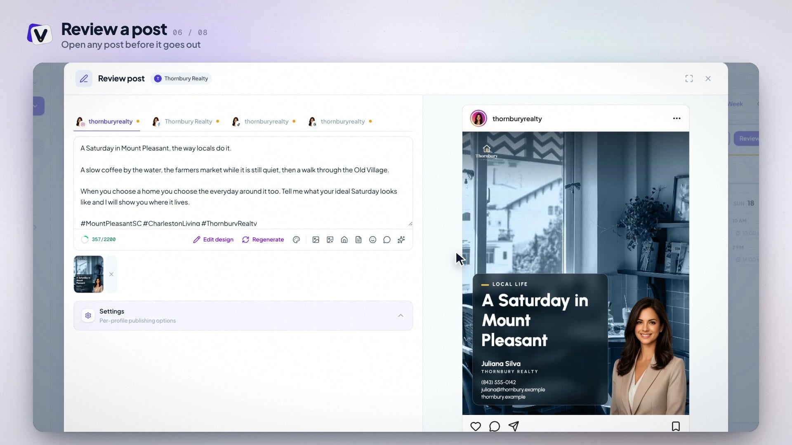
Task: Click the pencil icon beside Review post
Action: 84,79
